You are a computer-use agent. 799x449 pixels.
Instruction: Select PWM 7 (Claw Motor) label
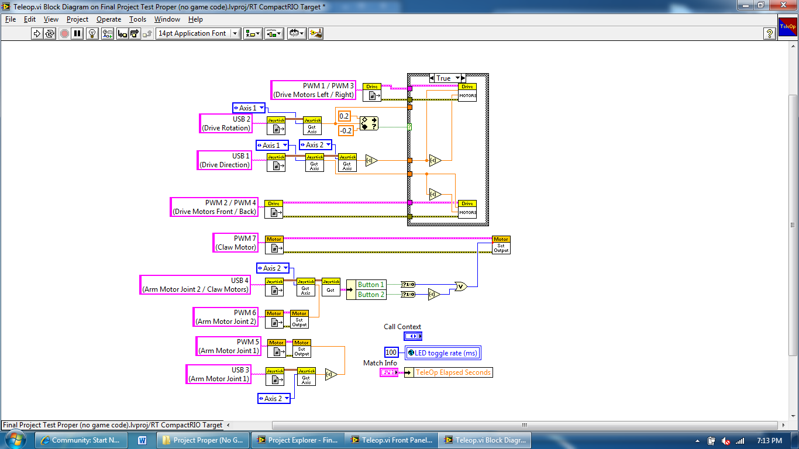pos(235,243)
